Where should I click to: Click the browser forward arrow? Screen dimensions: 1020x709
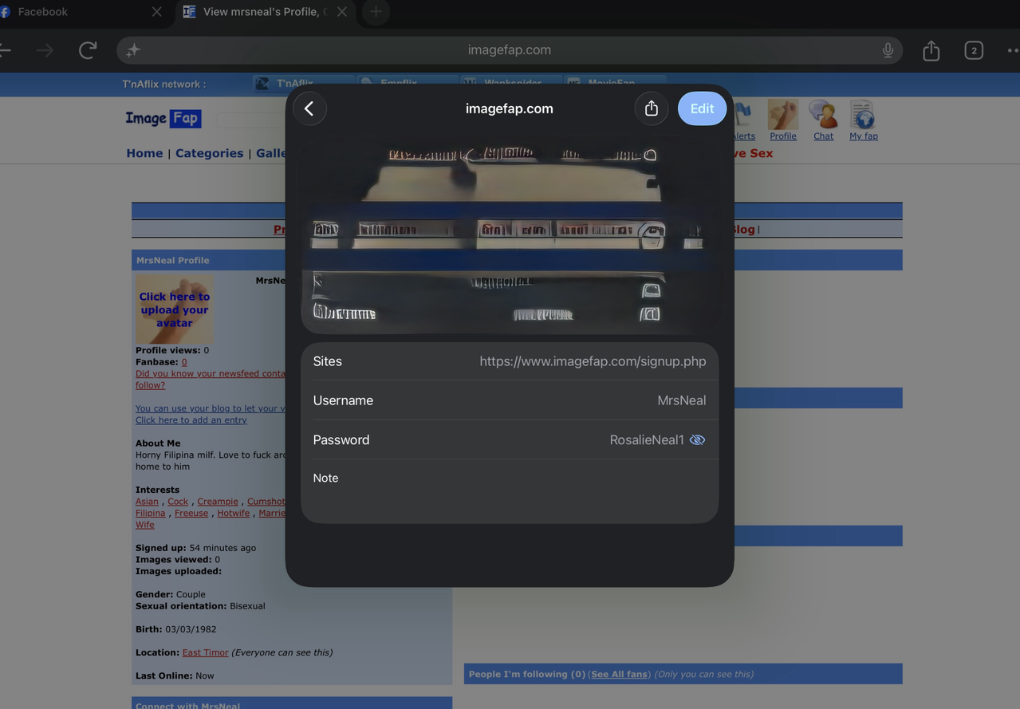tap(45, 50)
